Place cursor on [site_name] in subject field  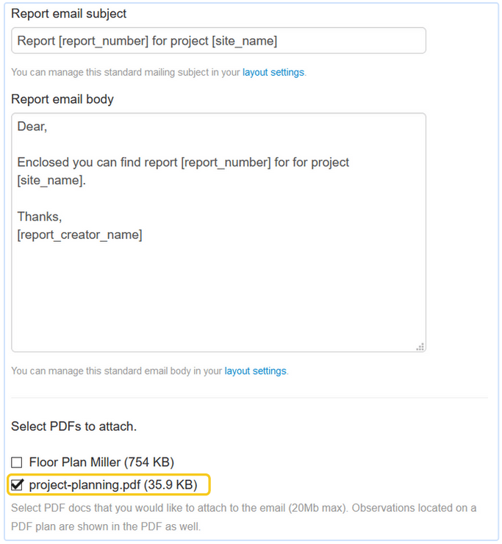pos(244,41)
